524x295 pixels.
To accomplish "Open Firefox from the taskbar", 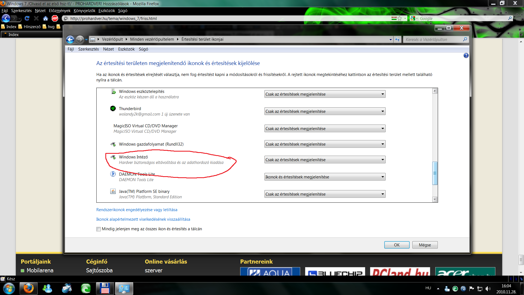I will tap(28, 288).
